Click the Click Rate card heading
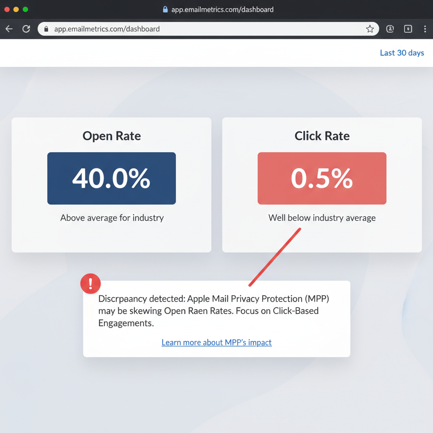The image size is (433, 433). tap(322, 136)
